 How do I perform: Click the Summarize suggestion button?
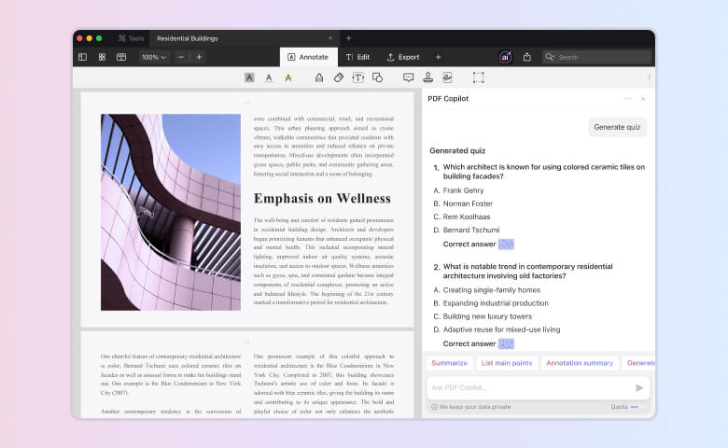click(449, 363)
